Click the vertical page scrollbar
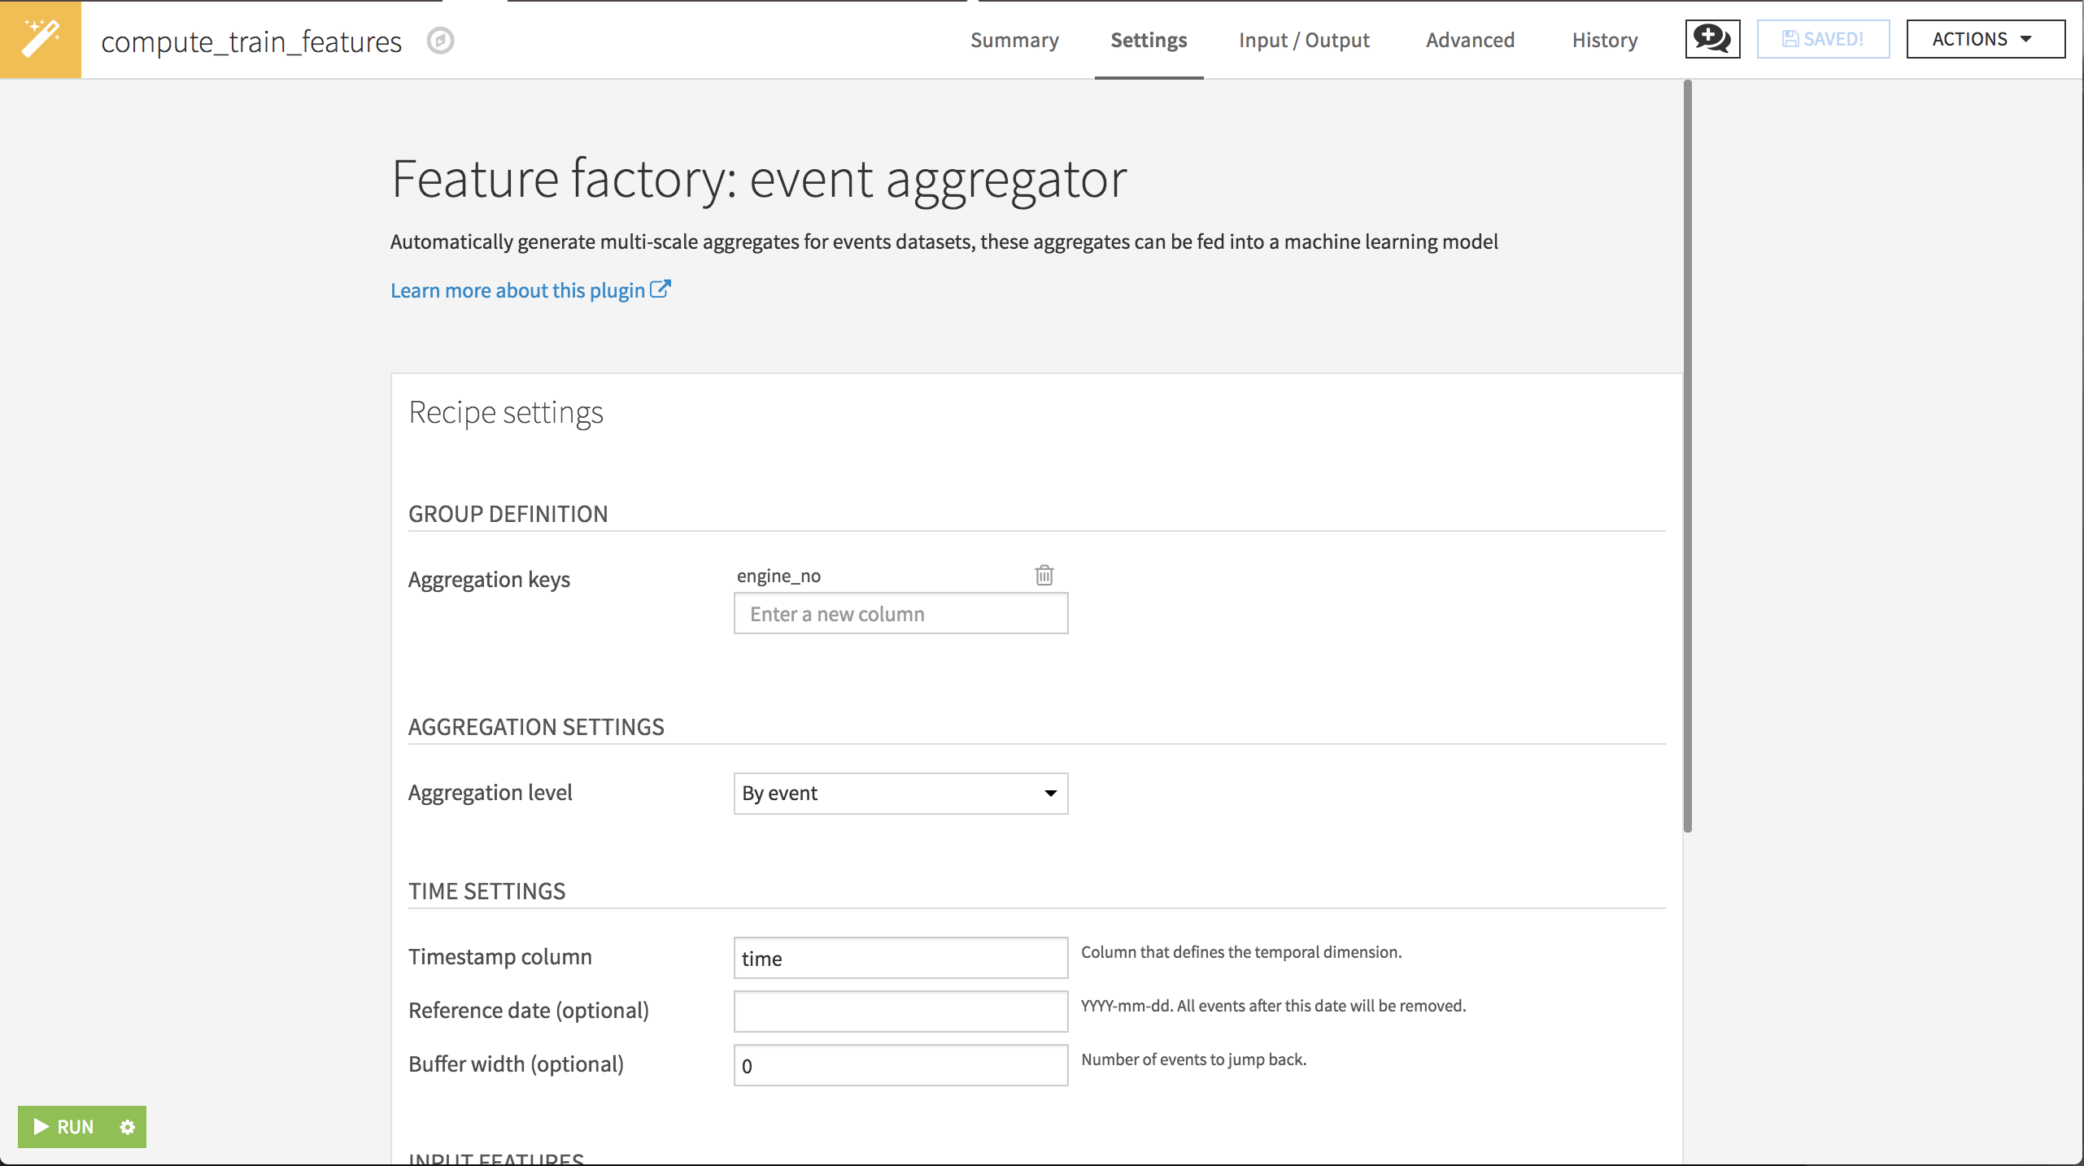 pos(1688,455)
